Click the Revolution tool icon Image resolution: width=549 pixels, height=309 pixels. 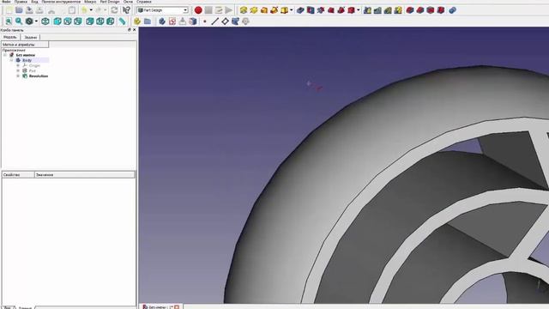coord(254,10)
